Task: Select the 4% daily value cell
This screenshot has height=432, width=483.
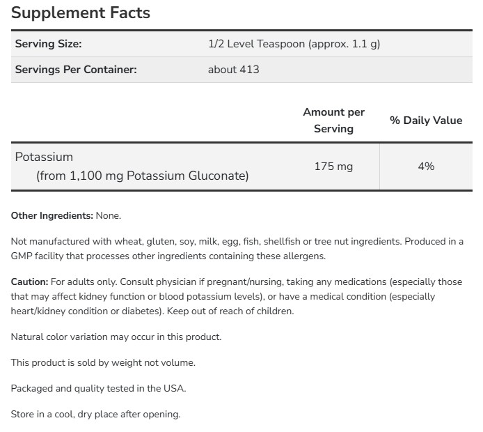Action: 426,167
